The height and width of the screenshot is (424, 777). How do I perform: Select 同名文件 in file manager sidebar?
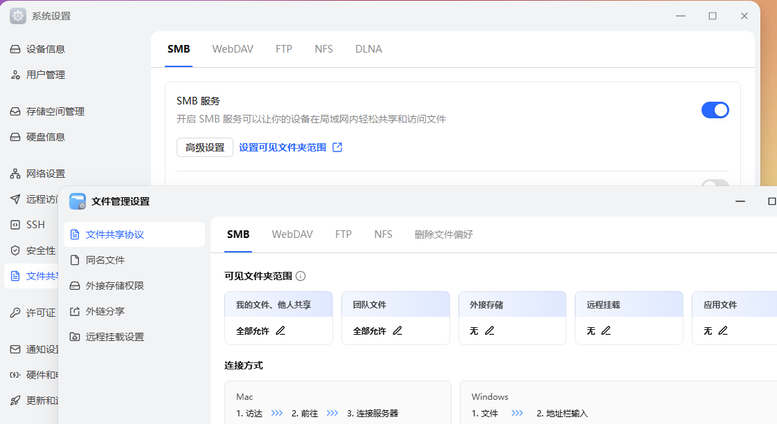click(105, 260)
